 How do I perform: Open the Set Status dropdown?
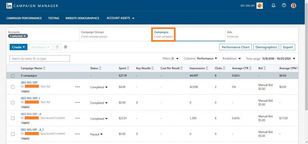coord(40,47)
